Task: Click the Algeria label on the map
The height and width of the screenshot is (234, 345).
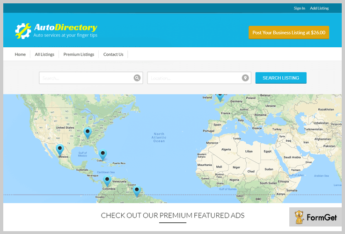Action: 226,149
